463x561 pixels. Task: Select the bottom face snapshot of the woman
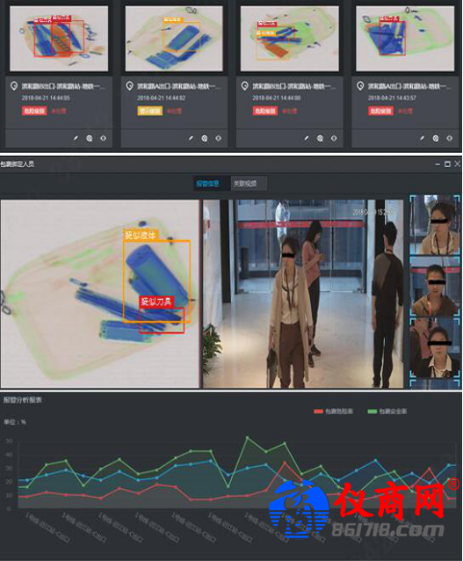pos(434,347)
